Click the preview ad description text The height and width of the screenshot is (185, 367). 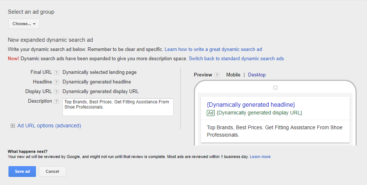tap(275, 131)
